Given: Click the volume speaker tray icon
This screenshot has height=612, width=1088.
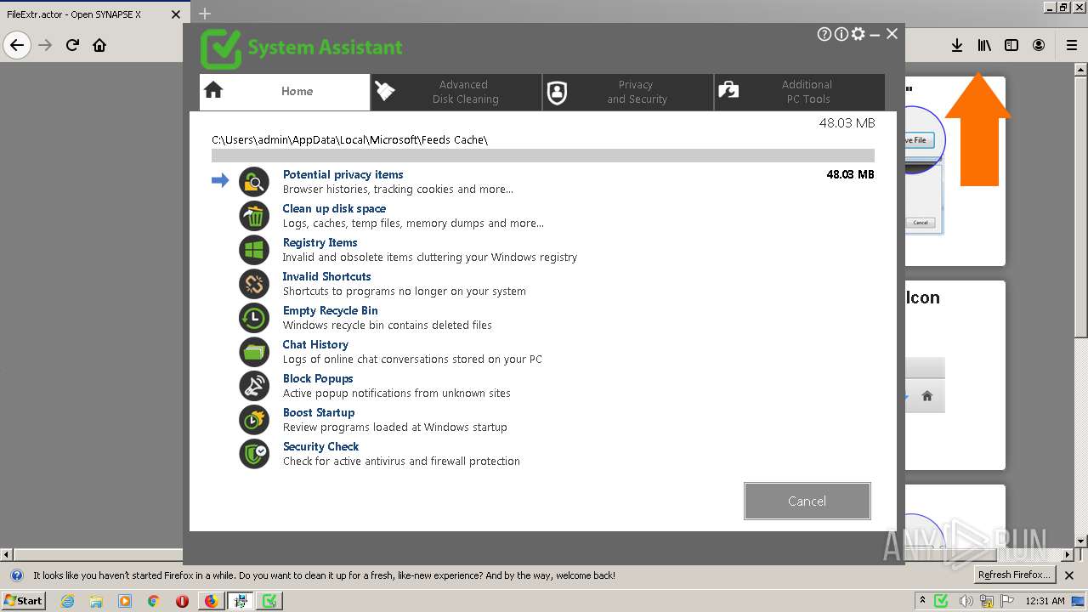Looking at the screenshot, I should (x=966, y=601).
